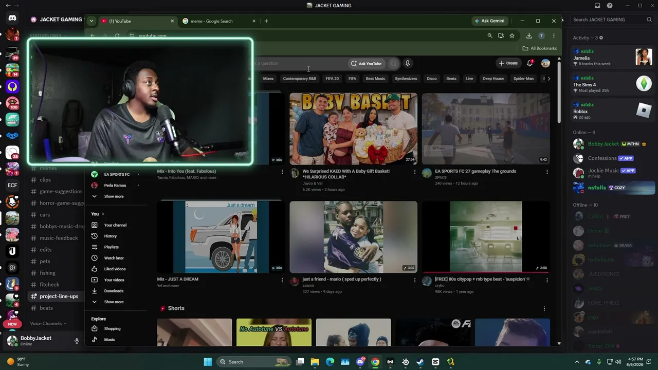Open Microsoft Edge from the taskbar
The width and height of the screenshot is (658, 370).
[x=330, y=362]
